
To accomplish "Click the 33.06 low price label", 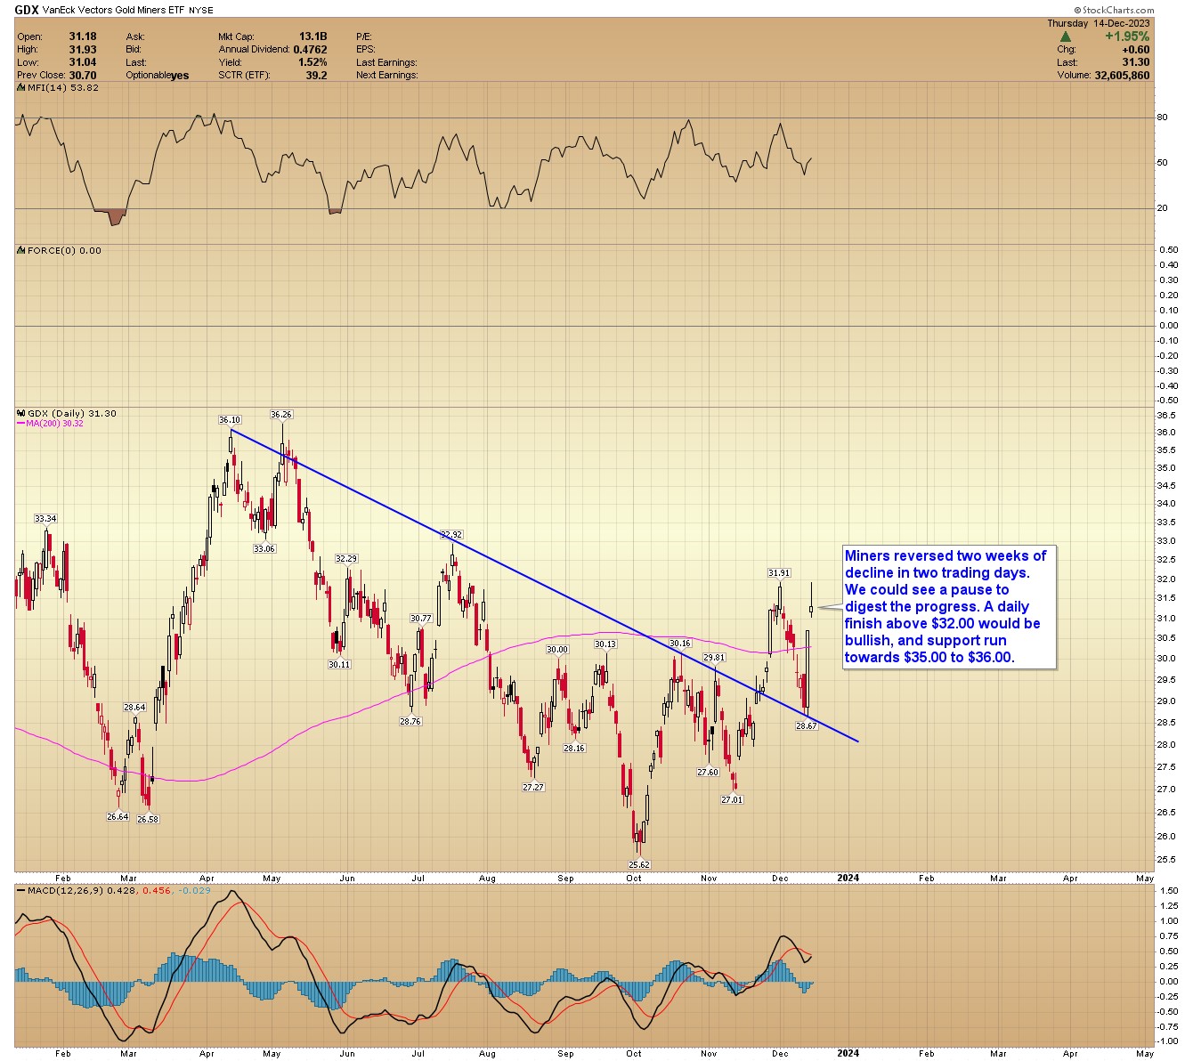I will pyautogui.click(x=264, y=549).
